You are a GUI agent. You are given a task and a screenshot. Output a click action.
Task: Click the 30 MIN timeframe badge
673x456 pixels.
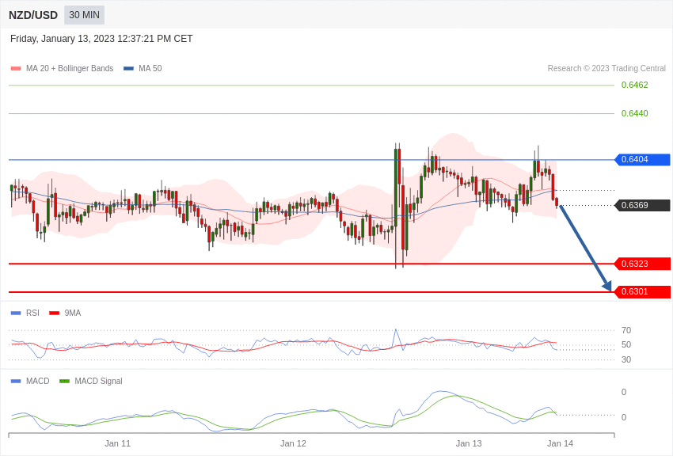(84, 15)
